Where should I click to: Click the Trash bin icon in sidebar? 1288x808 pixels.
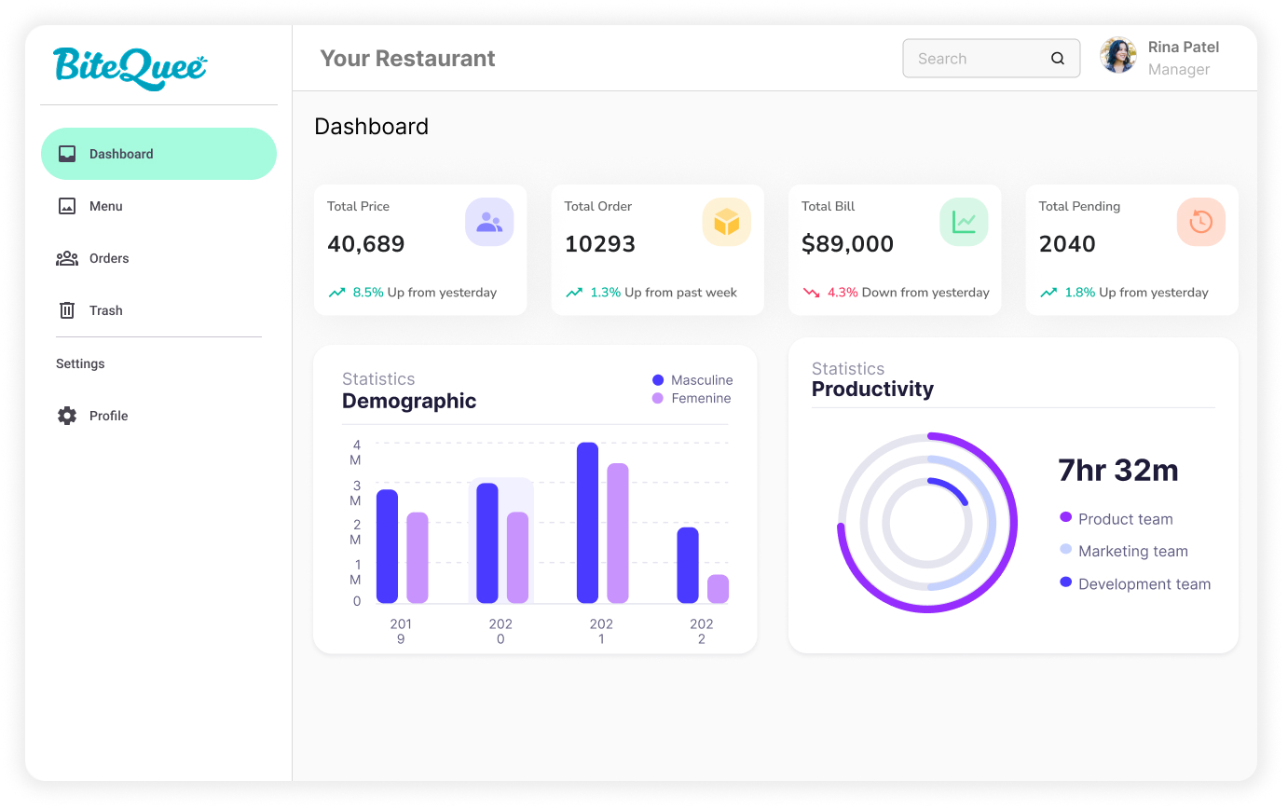coord(67,310)
